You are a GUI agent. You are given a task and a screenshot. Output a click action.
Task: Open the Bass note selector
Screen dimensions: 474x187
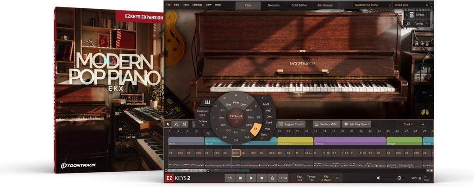point(264,136)
